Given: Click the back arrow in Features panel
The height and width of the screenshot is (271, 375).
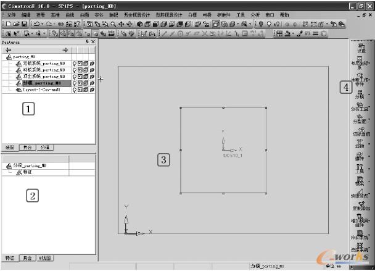Looking at the screenshot, I should [x=8, y=50].
